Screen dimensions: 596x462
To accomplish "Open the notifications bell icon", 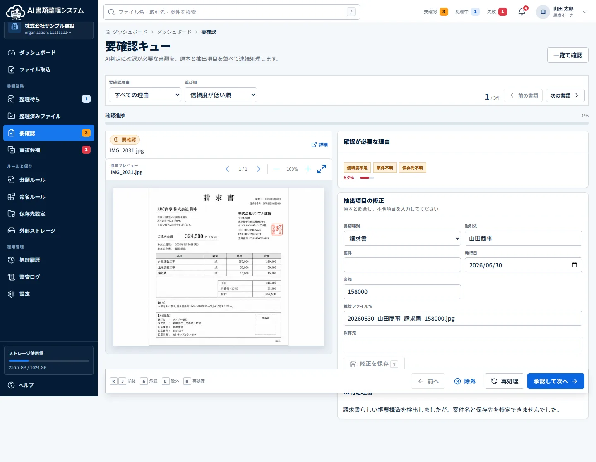I will (522, 12).
